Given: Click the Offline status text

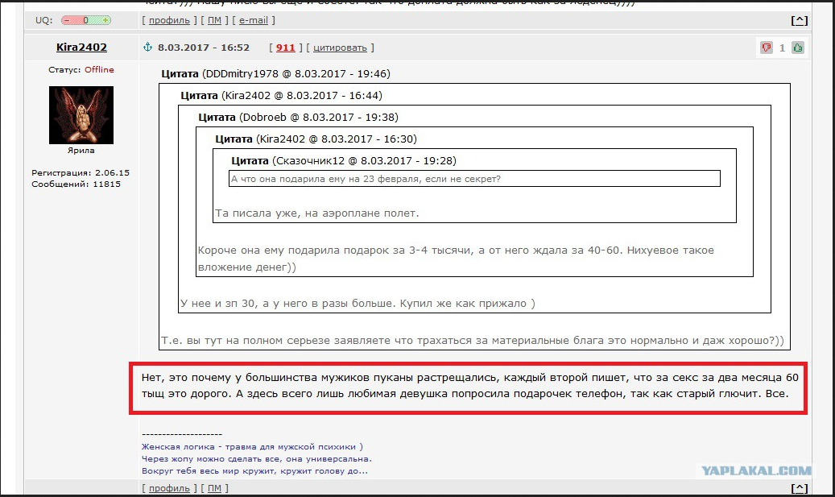Looking at the screenshot, I should [99, 70].
